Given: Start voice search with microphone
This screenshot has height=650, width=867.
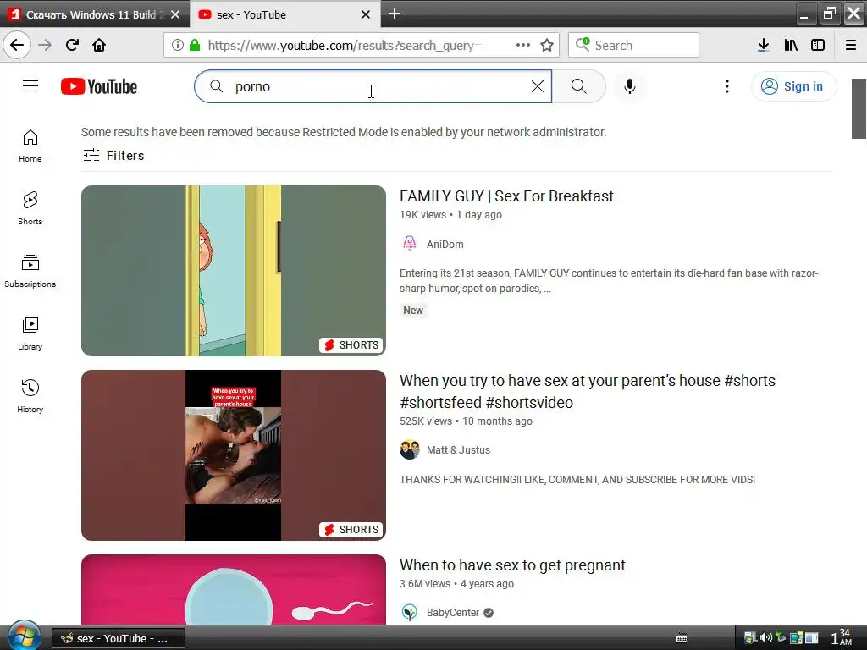Looking at the screenshot, I should point(630,87).
